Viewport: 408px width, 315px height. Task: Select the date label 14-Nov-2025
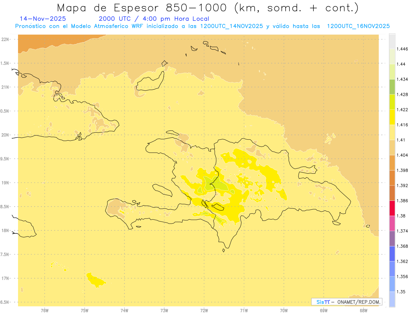click(x=43, y=19)
